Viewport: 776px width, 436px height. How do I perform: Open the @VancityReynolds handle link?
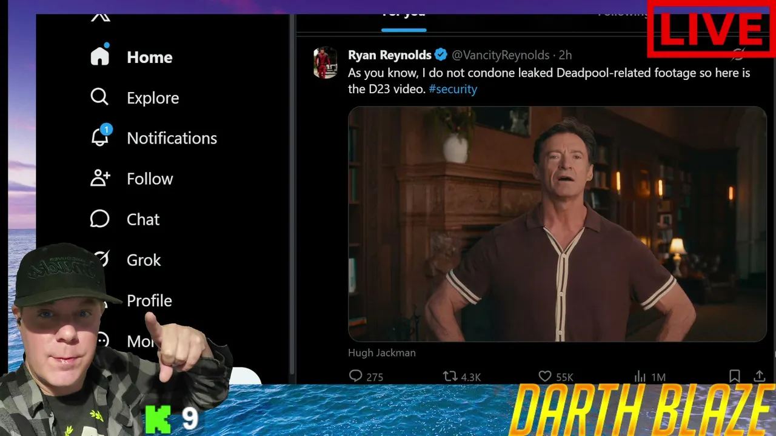(501, 55)
